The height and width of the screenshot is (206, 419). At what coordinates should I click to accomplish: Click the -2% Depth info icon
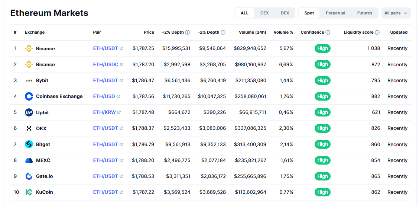(223, 33)
